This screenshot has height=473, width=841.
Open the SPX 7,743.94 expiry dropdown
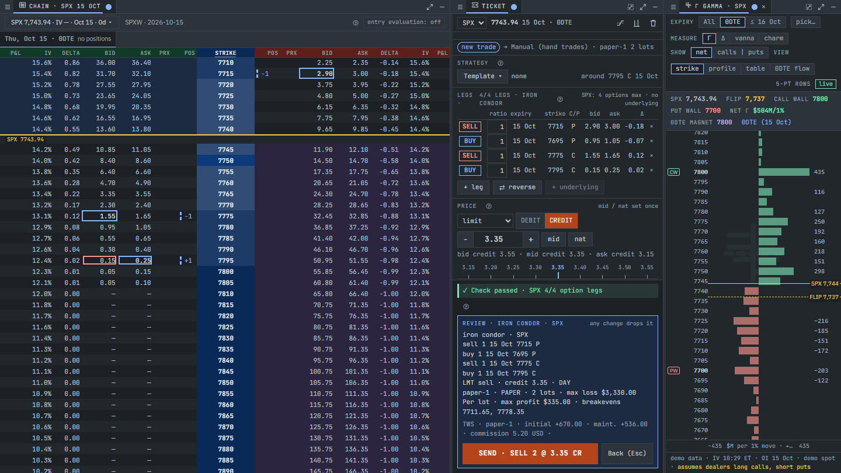pyautogui.click(x=62, y=22)
